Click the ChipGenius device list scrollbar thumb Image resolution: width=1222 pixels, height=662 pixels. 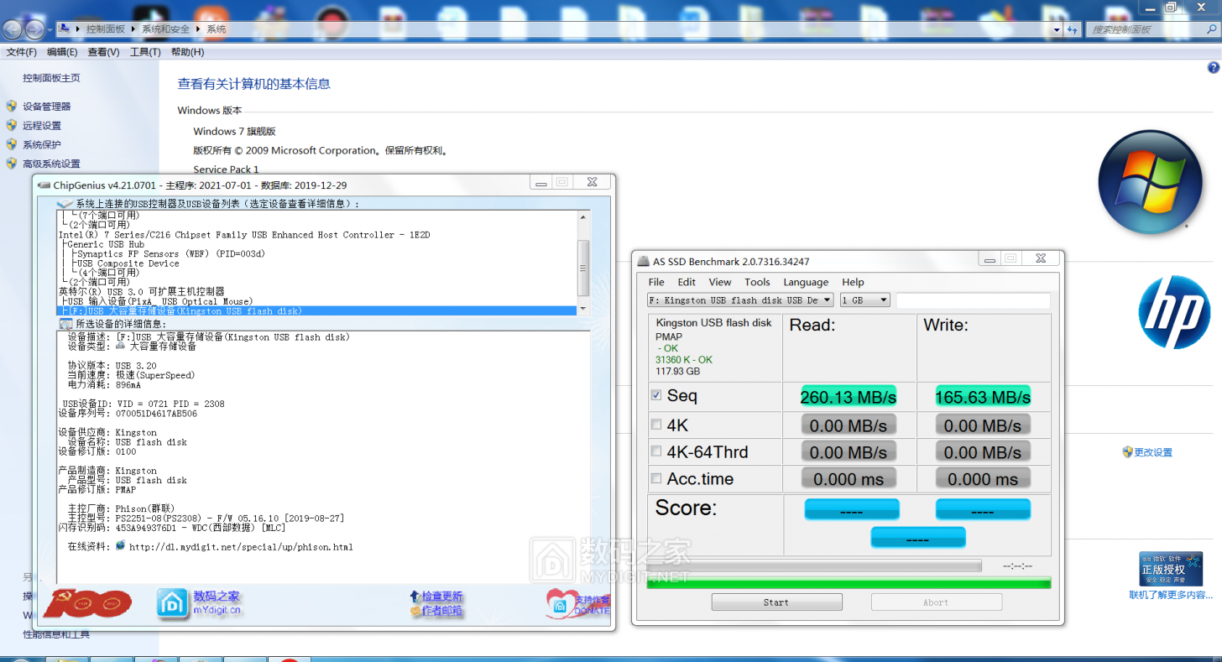point(584,268)
